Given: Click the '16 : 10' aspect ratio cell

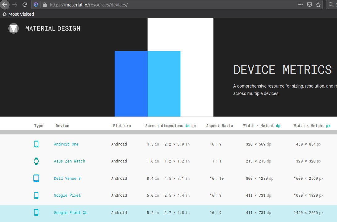Looking at the screenshot, I should 217,178.
